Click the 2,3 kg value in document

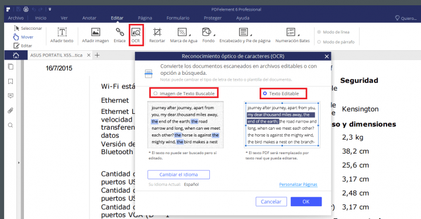pyautogui.click(x=353, y=137)
